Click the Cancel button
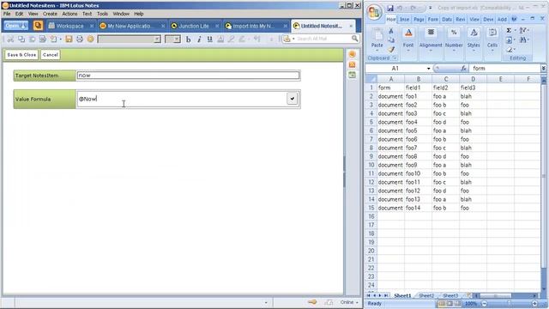The height and width of the screenshot is (309, 549). coord(50,55)
